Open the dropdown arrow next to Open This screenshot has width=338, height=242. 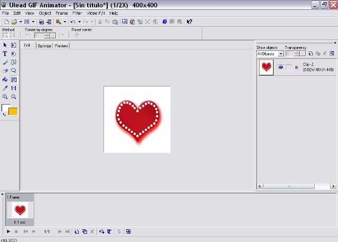coord(21,22)
